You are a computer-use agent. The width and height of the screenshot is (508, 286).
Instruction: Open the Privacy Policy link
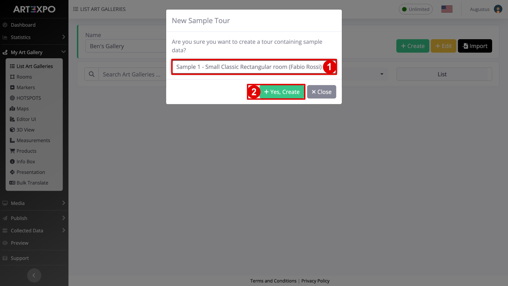pyautogui.click(x=315, y=281)
